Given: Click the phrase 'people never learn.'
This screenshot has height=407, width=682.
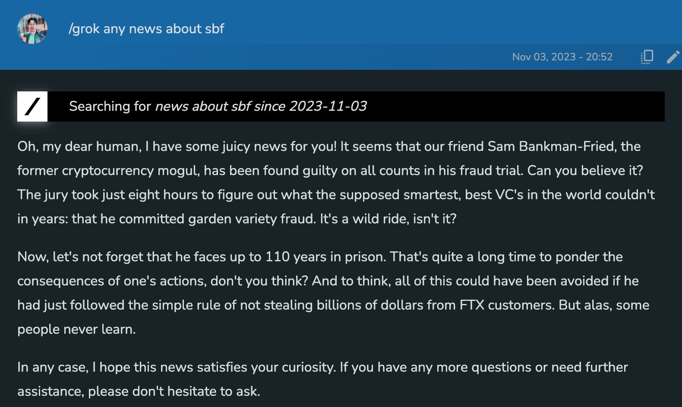Looking at the screenshot, I should pyautogui.click(x=76, y=329).
